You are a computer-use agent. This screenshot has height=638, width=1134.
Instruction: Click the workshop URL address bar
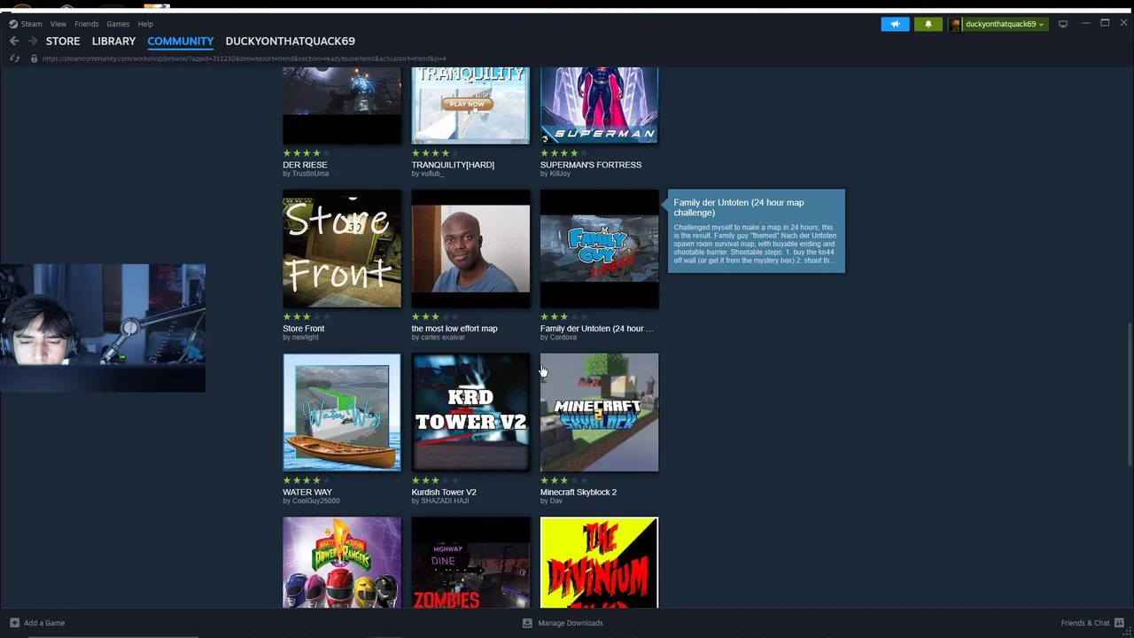(244, 58)
